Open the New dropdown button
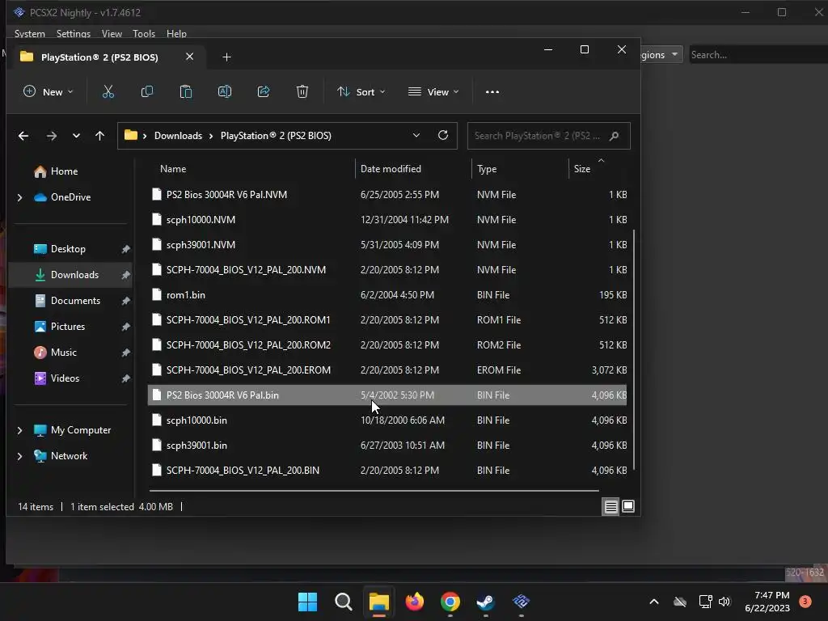This screenshot has width=828, height=621. point(48,92)
